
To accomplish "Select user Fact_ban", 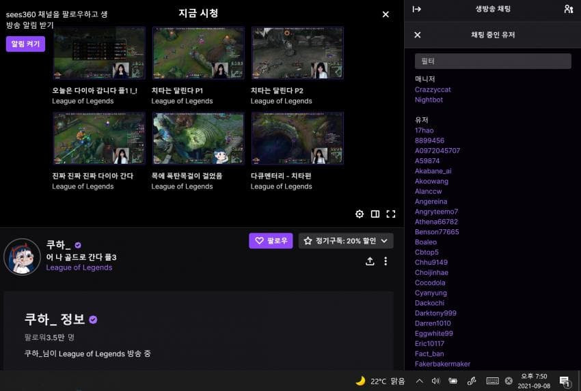I will 429,353.
